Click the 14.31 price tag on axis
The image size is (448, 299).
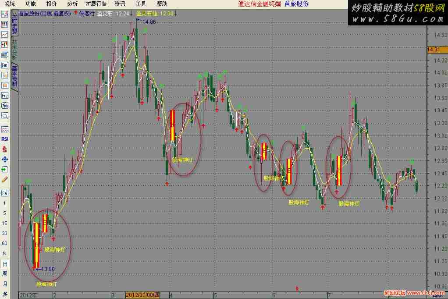[437, 50]
